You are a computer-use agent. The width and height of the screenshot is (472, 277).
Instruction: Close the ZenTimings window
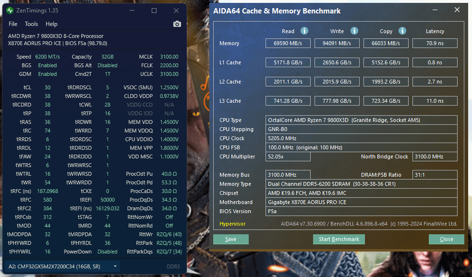(176, 11)
